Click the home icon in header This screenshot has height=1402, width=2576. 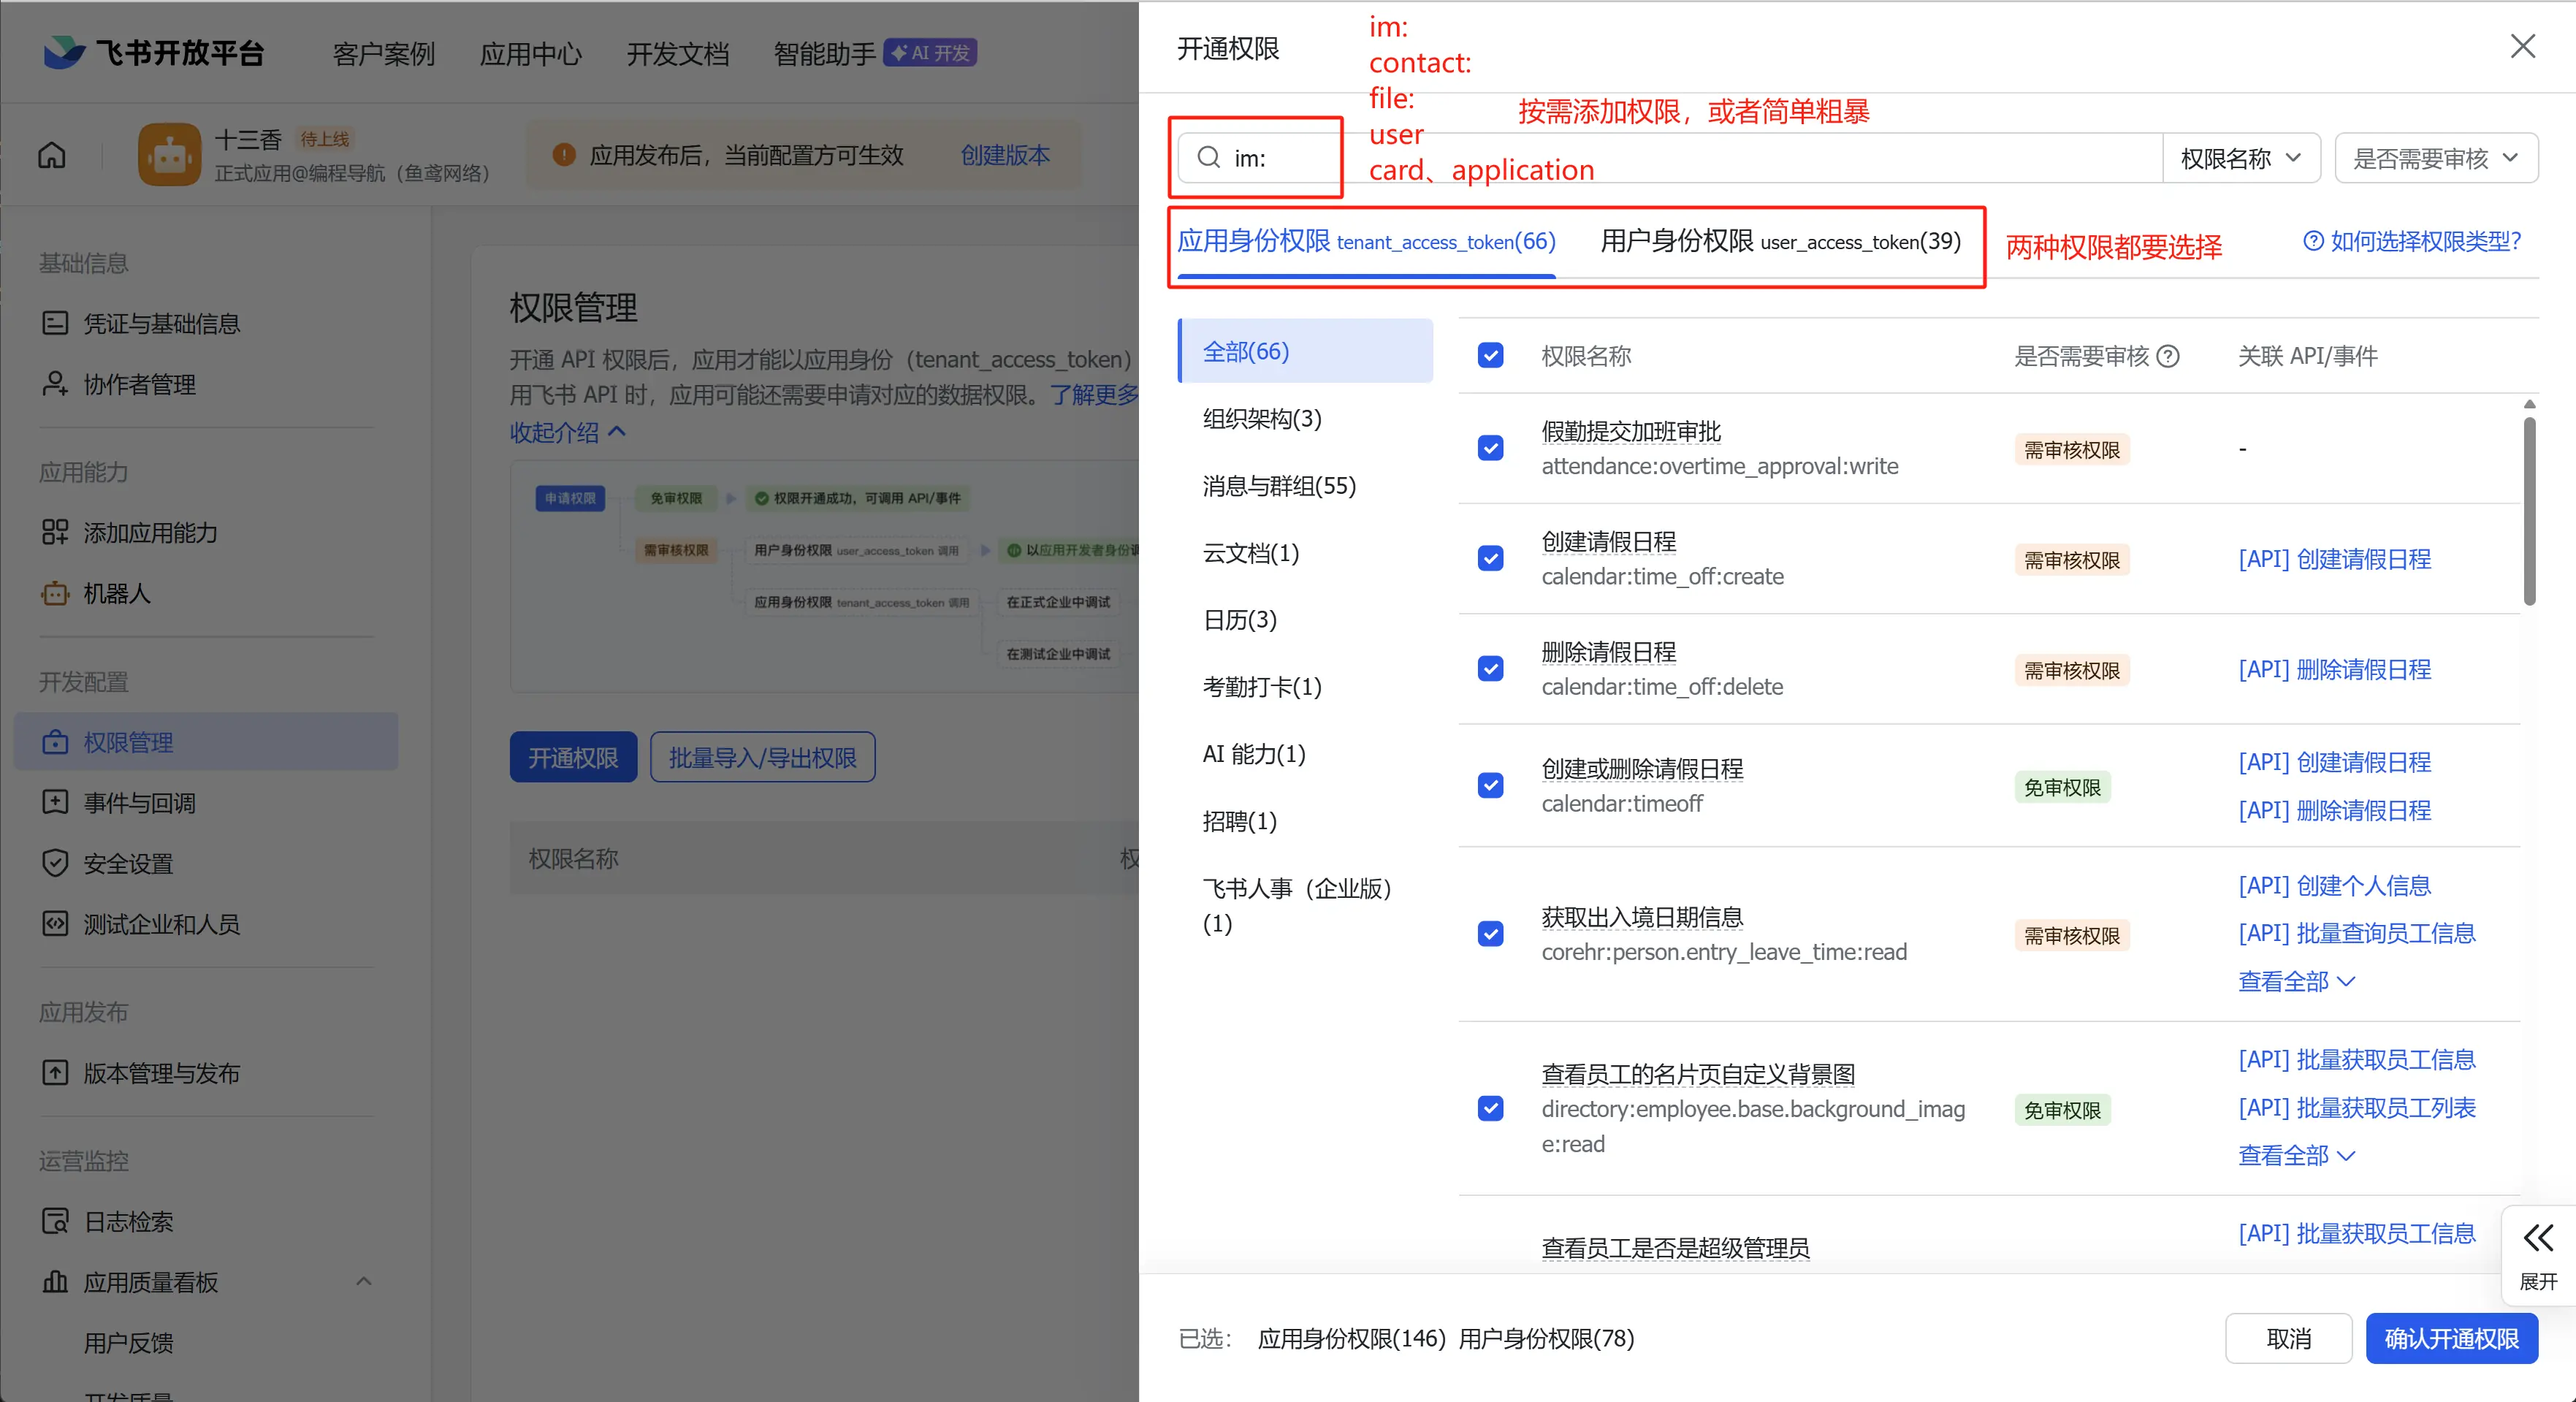52,155
